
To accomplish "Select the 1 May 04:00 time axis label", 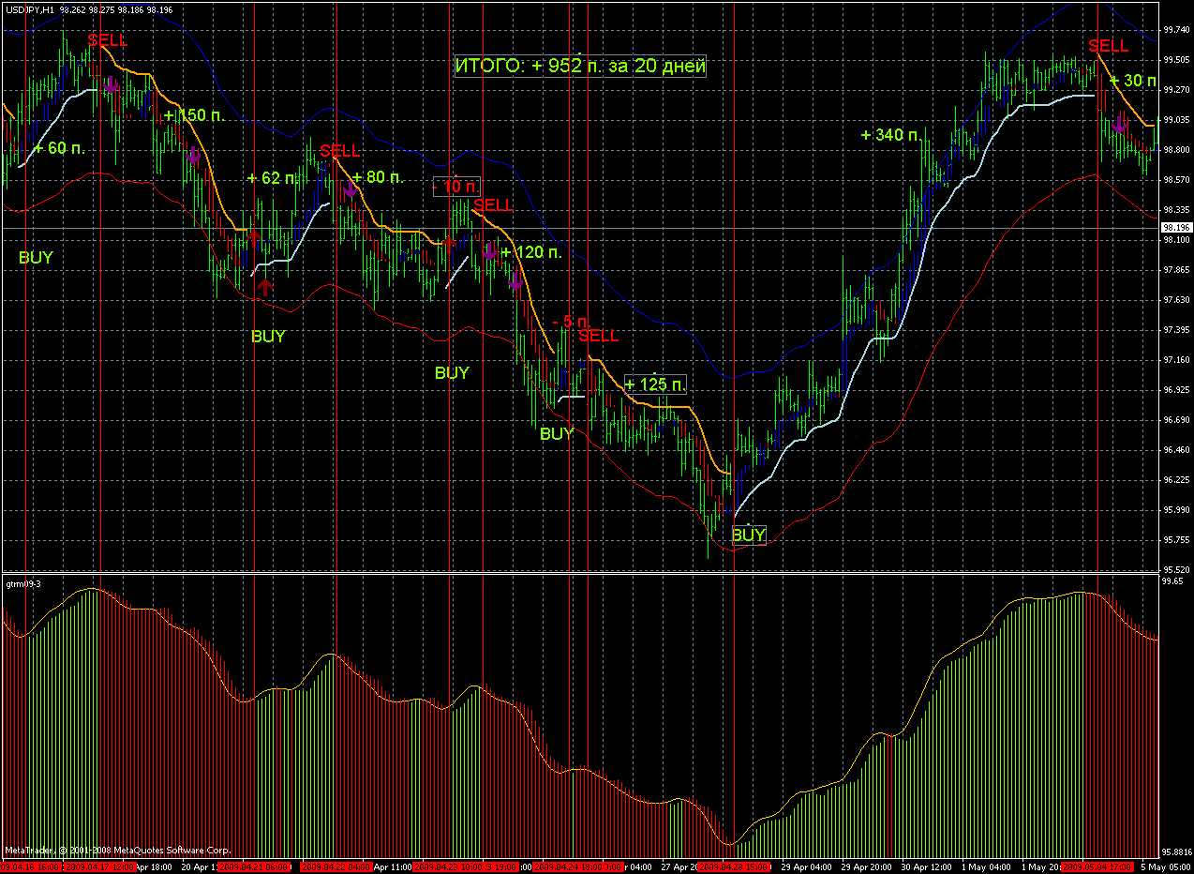I will point(987,867).
